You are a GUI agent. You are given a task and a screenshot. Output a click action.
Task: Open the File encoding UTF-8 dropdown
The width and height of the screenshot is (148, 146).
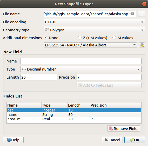[94, 22]
